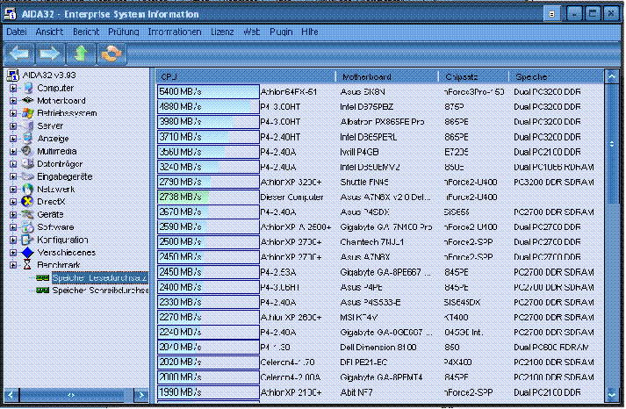626x409 pixels.
Task: Open the Ansicht menu
Action: [x=49, y=32]
